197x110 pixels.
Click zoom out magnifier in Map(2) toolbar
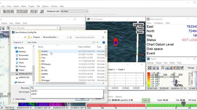click(x=157, y=68)
